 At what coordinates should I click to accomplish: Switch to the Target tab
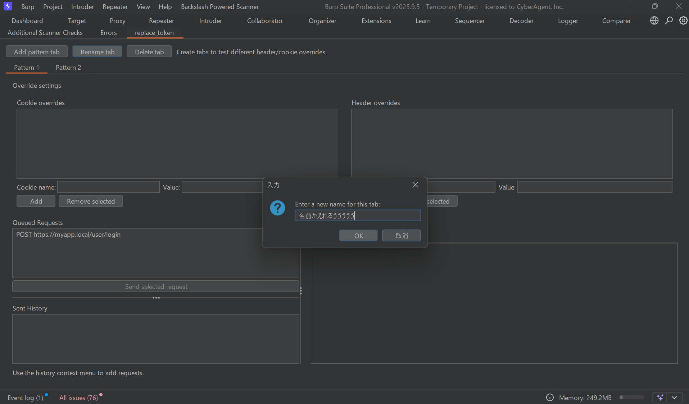point(77,21)
